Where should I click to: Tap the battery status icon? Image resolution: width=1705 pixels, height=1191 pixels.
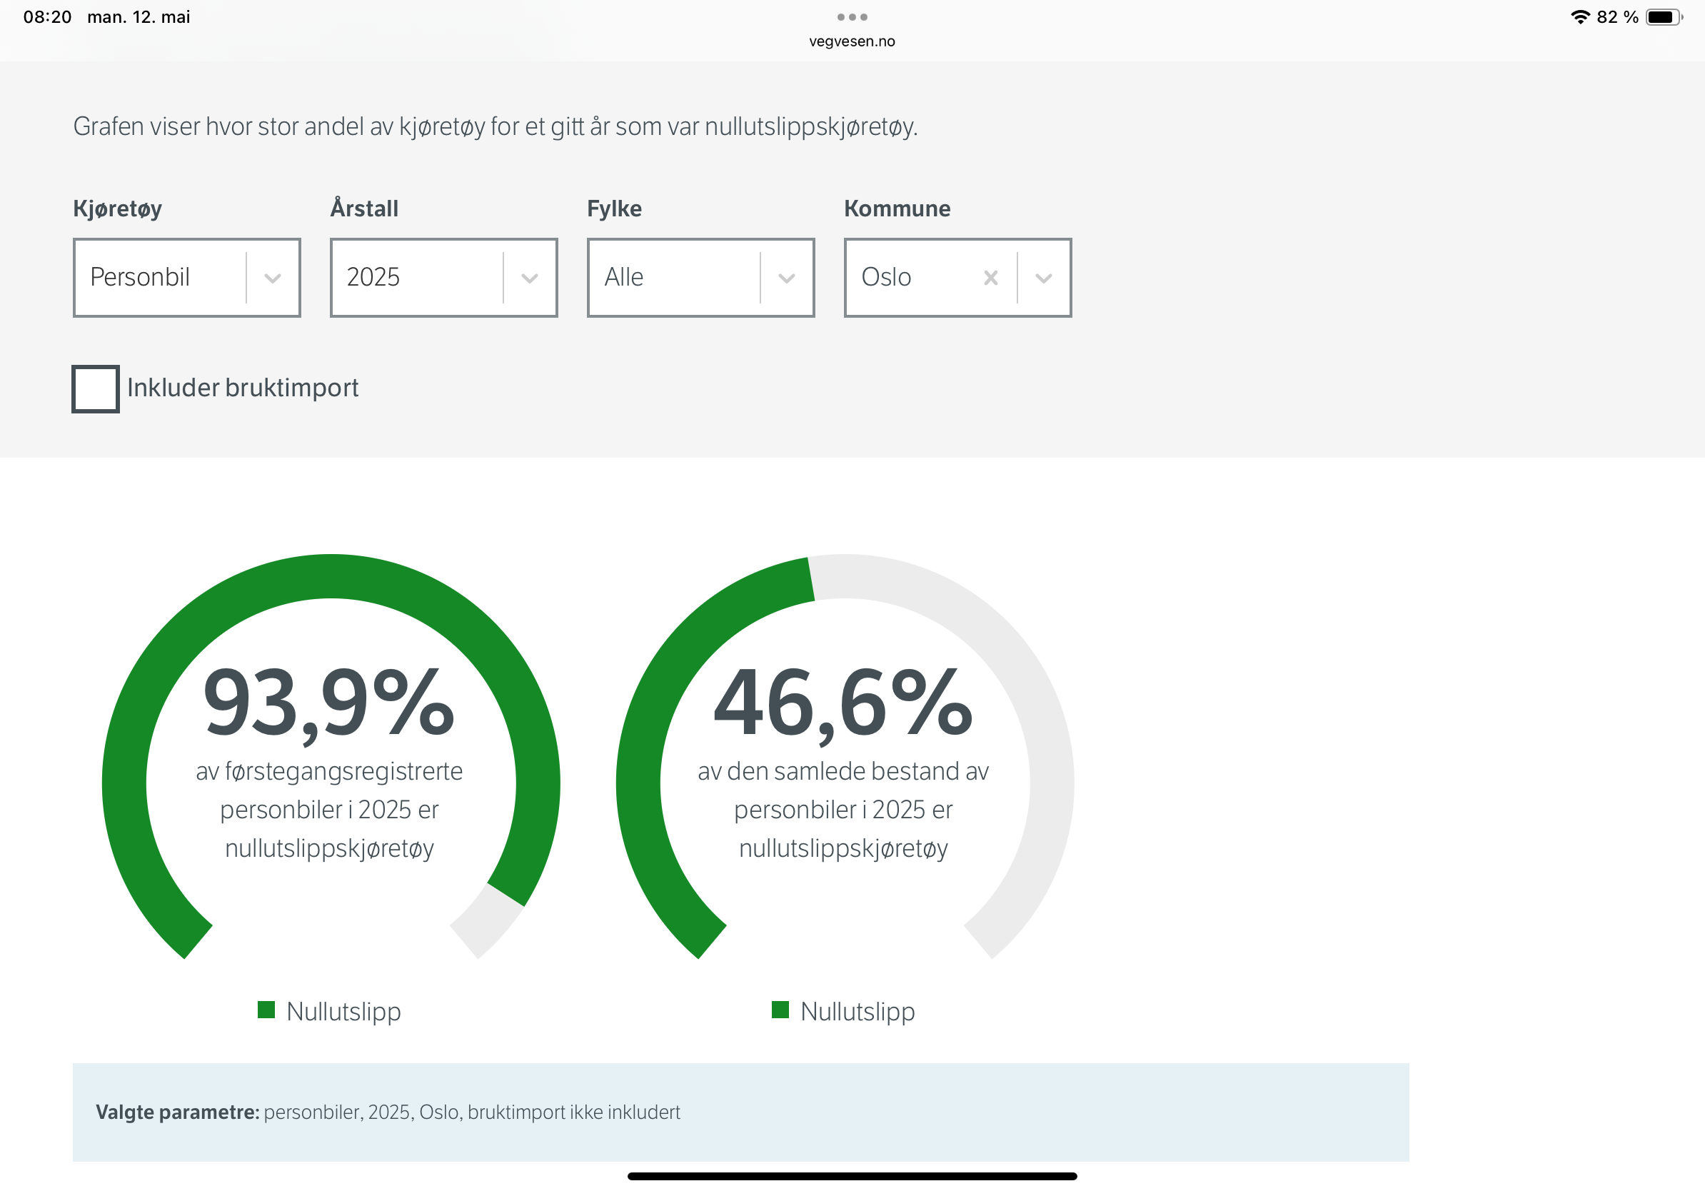click(1664, 16)
